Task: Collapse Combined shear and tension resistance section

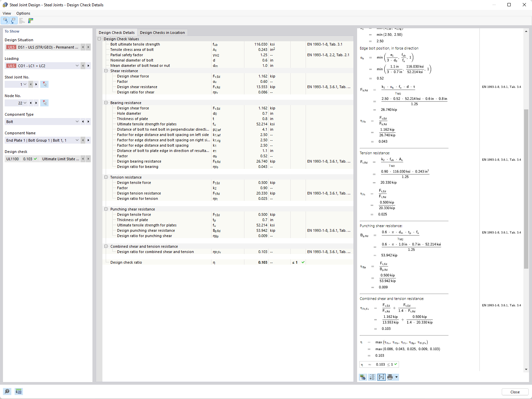Action: point(106,246)
